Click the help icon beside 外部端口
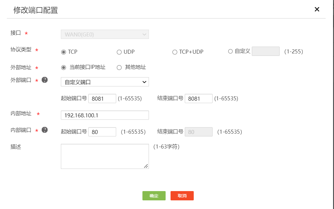Viewport: 334px width, 209px height. pos(45,80)
